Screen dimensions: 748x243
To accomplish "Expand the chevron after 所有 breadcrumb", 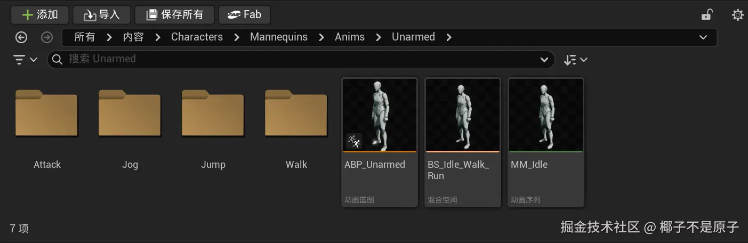I will pyautogui.click(x=109, y=37).
